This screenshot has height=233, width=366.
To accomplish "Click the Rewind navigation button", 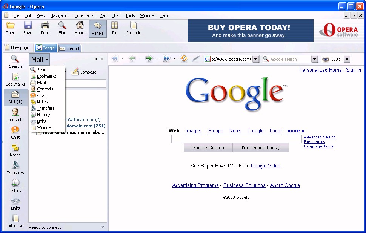I will click(x=115, y=58).
